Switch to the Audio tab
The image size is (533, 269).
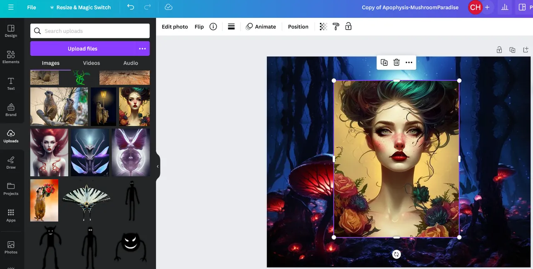pos(131,63)
